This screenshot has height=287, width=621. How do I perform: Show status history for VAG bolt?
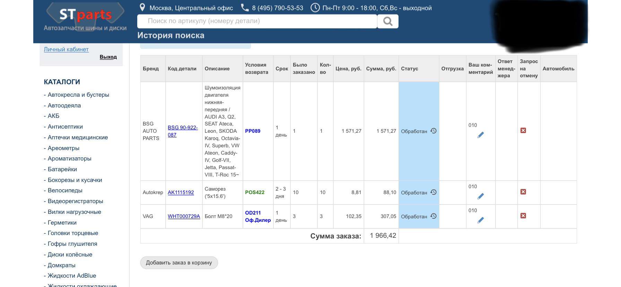[x=433, y=216]
